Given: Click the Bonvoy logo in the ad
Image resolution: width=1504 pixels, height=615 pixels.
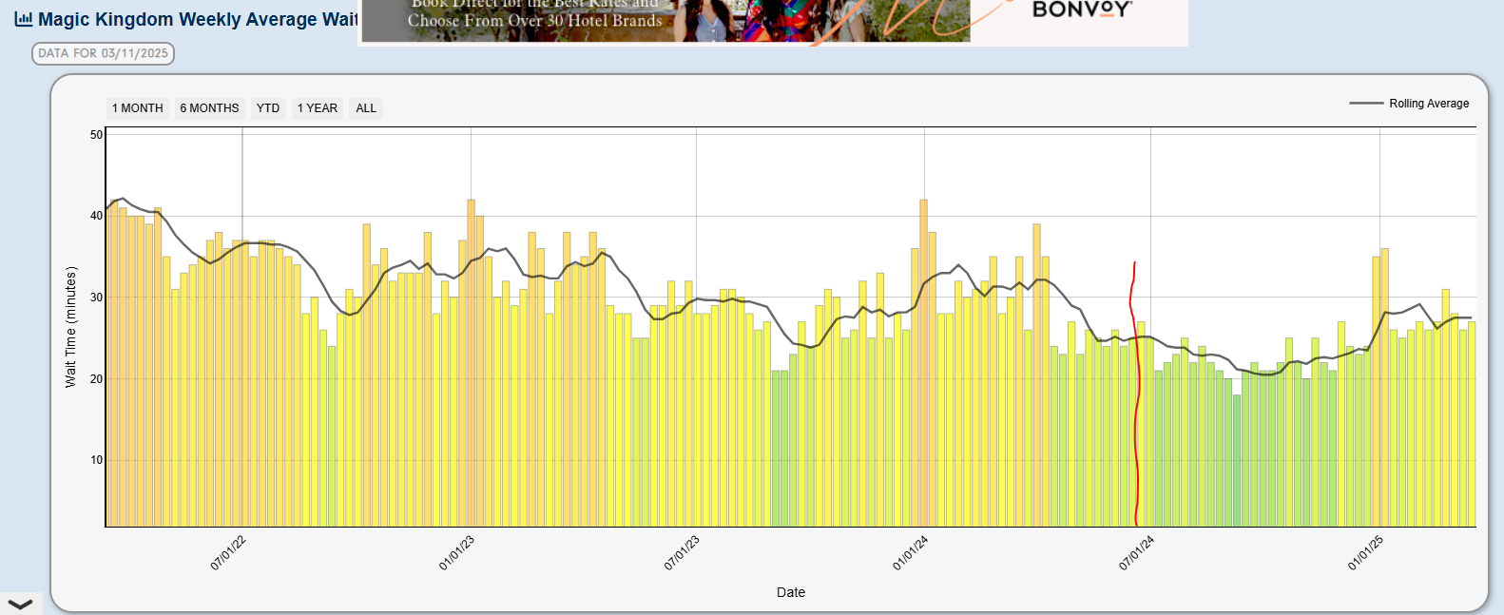Looking at the screenshot, I should tap(1082, 11).
